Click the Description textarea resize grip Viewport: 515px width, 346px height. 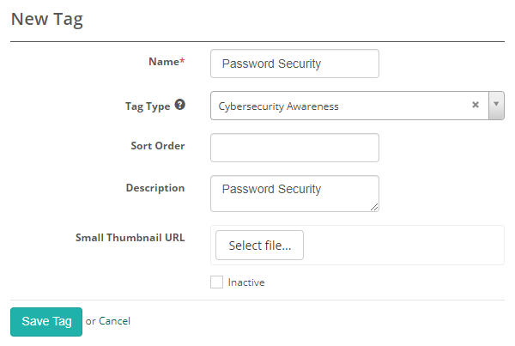click(374, 207)
